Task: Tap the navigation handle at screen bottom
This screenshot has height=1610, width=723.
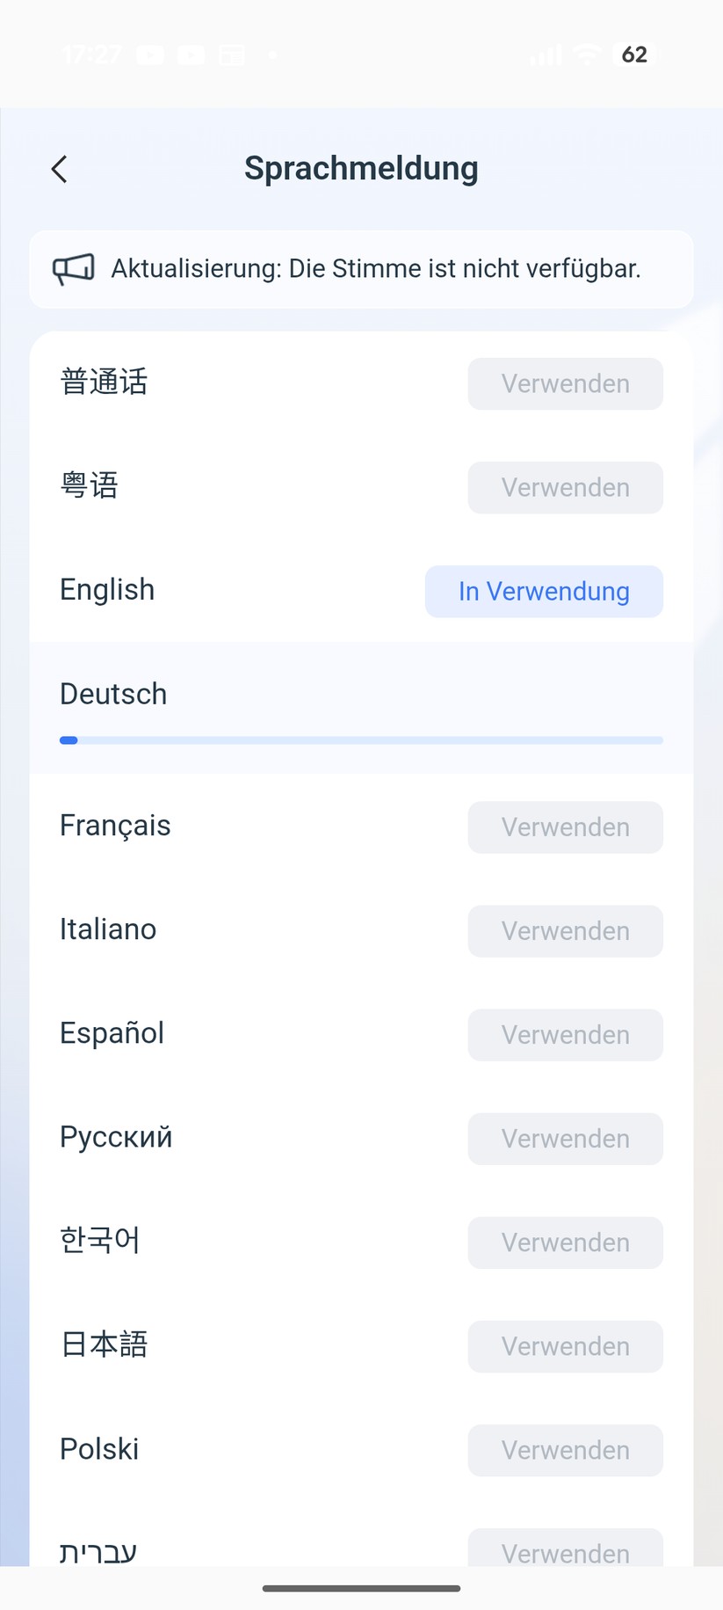Action: coord(361,1588)
